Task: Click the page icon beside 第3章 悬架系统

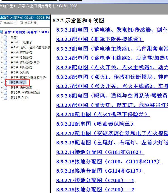Action: [x=6, y=57]
